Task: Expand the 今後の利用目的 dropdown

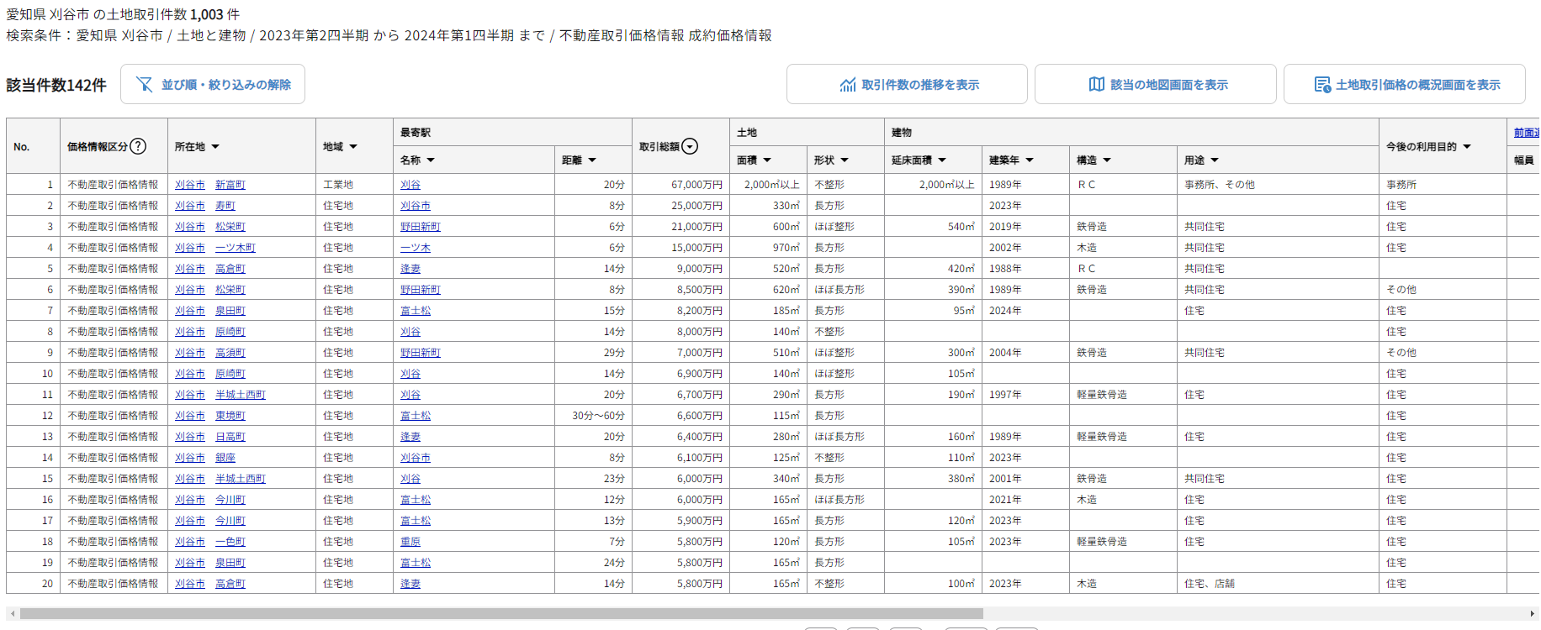Action: tap(1467, 147)
